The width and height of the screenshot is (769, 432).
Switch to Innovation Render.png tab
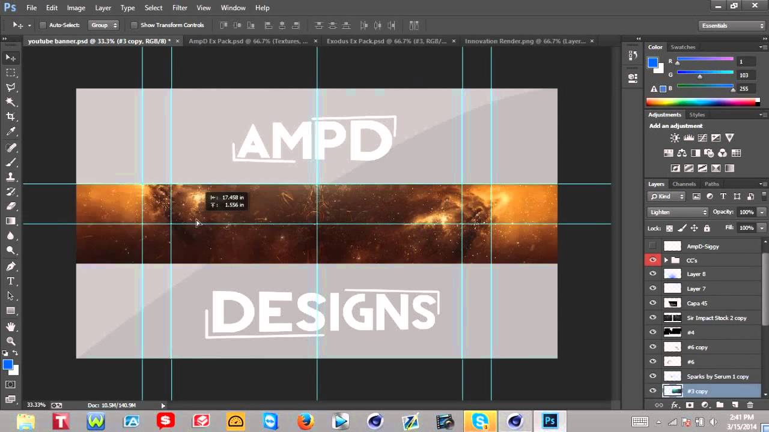[x=525, y=41]
